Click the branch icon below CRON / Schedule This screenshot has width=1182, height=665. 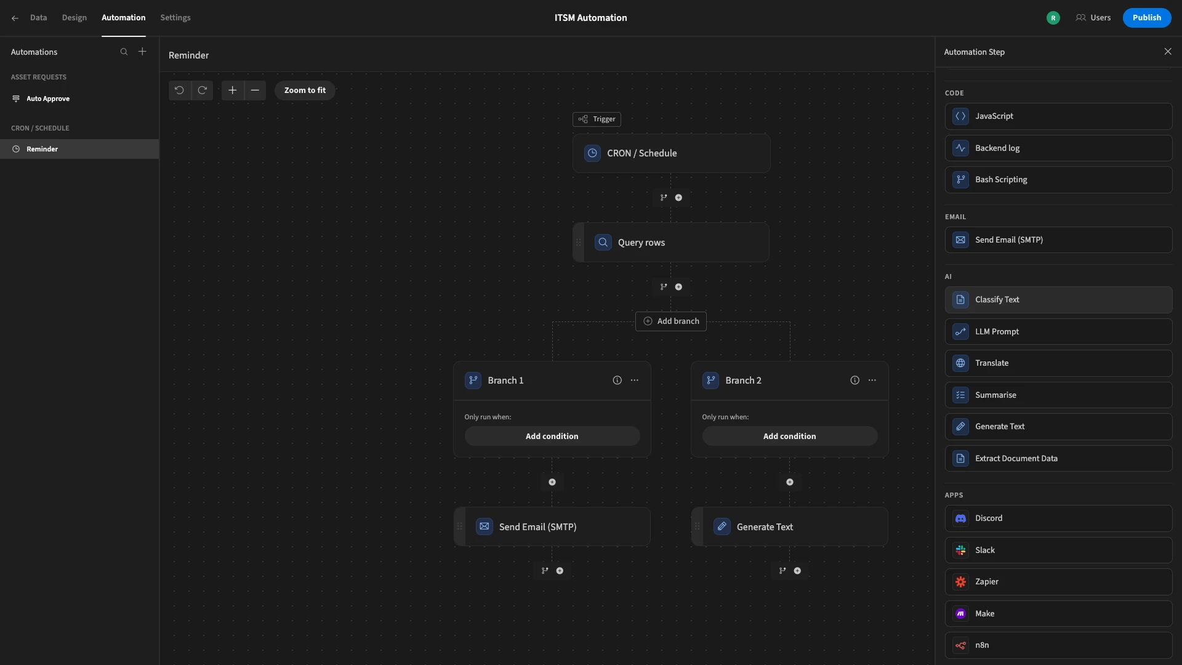click(x=664, y=198)
